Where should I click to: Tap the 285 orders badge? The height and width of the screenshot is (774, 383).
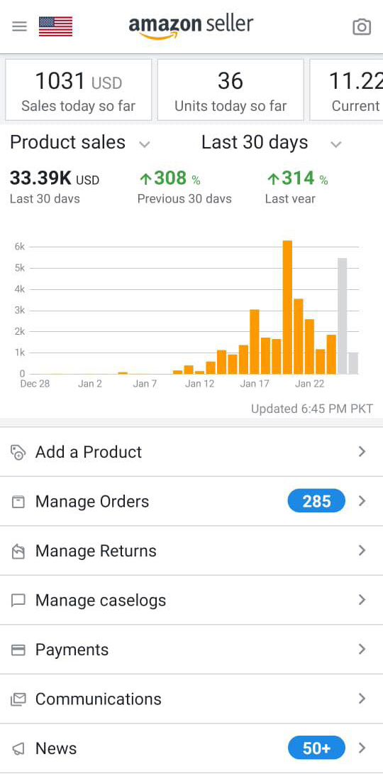click(x=316, y=501)
